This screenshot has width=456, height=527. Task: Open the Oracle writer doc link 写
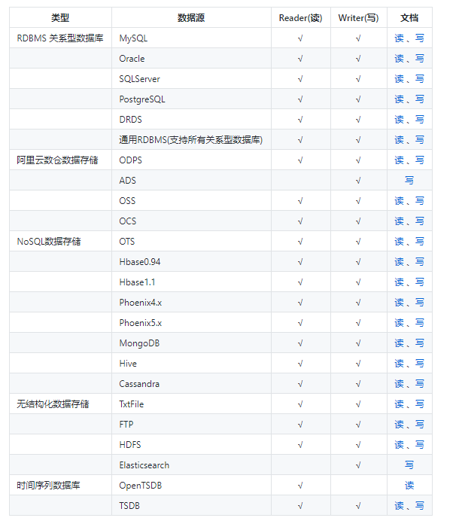tap(419, 59)
